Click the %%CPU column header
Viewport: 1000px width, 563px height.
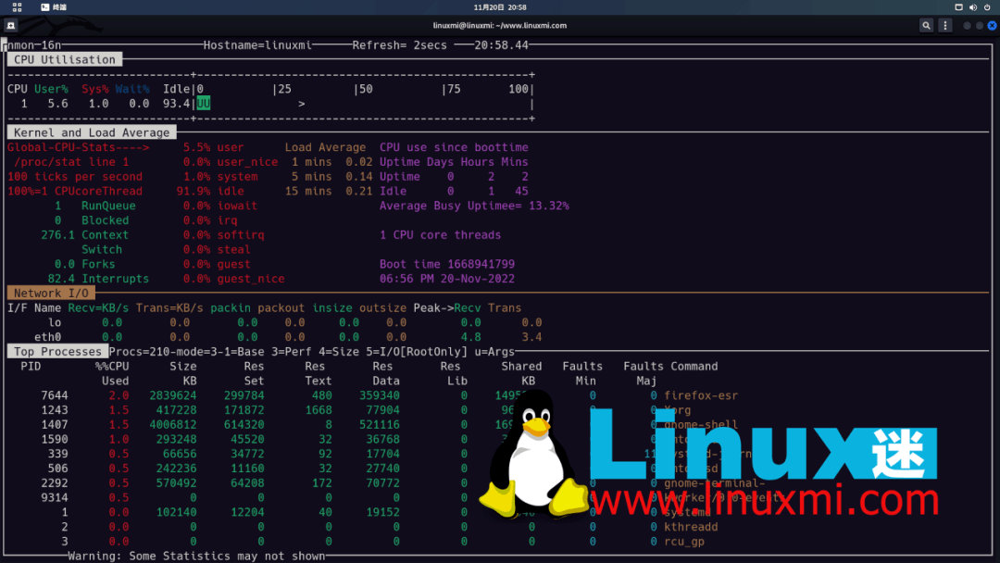tap(112, 367)
